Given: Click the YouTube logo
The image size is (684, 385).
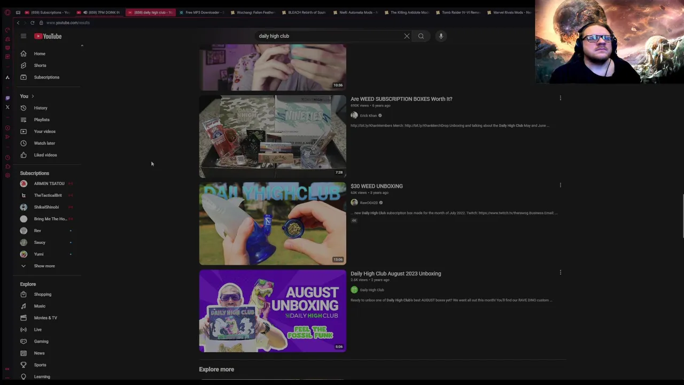Looking at the screenshot, I should [48, 36].
